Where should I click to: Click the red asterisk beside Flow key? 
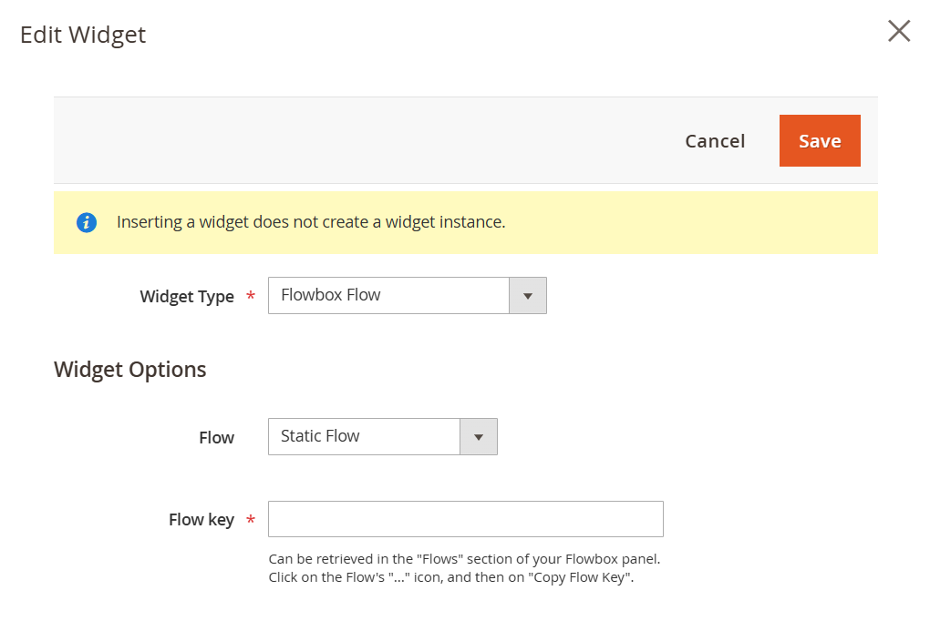251,520
